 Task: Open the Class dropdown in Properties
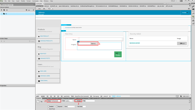(x=69, y=101)
